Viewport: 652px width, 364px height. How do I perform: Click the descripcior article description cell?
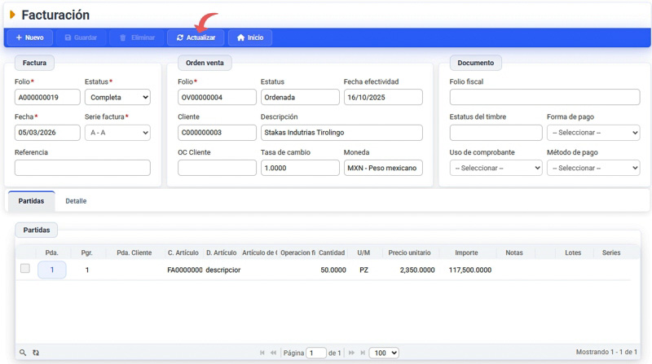pyautogui.click(x=222, y=270)
